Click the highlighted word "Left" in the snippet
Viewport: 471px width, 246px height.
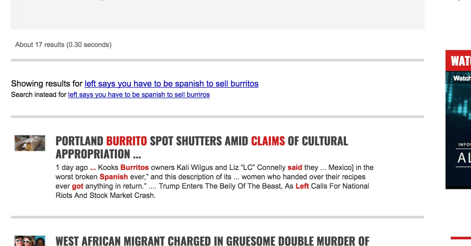302,186
